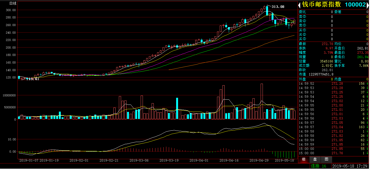Click the 钱币邮票指数 index title
This screenshot has height=170, width=370.
point(321,5)
